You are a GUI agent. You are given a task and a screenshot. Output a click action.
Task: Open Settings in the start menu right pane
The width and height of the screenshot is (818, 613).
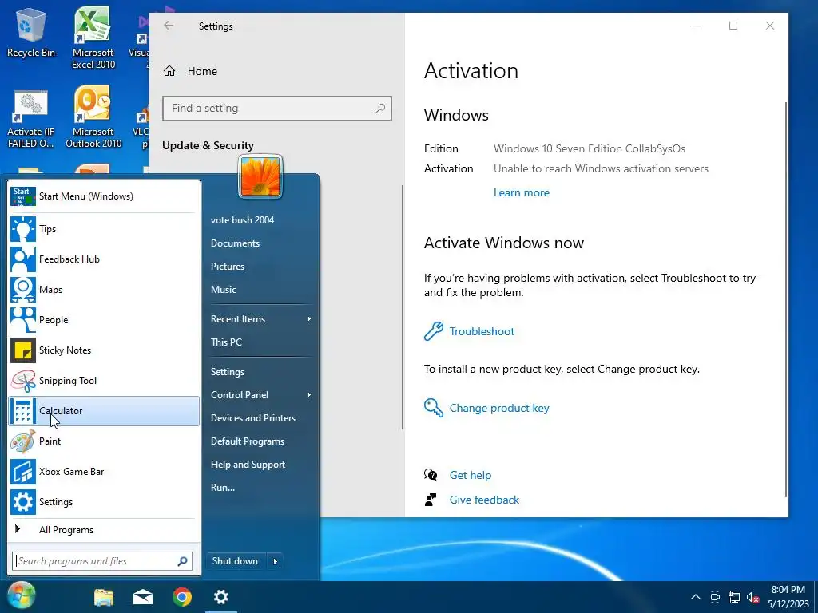[228, 372]
